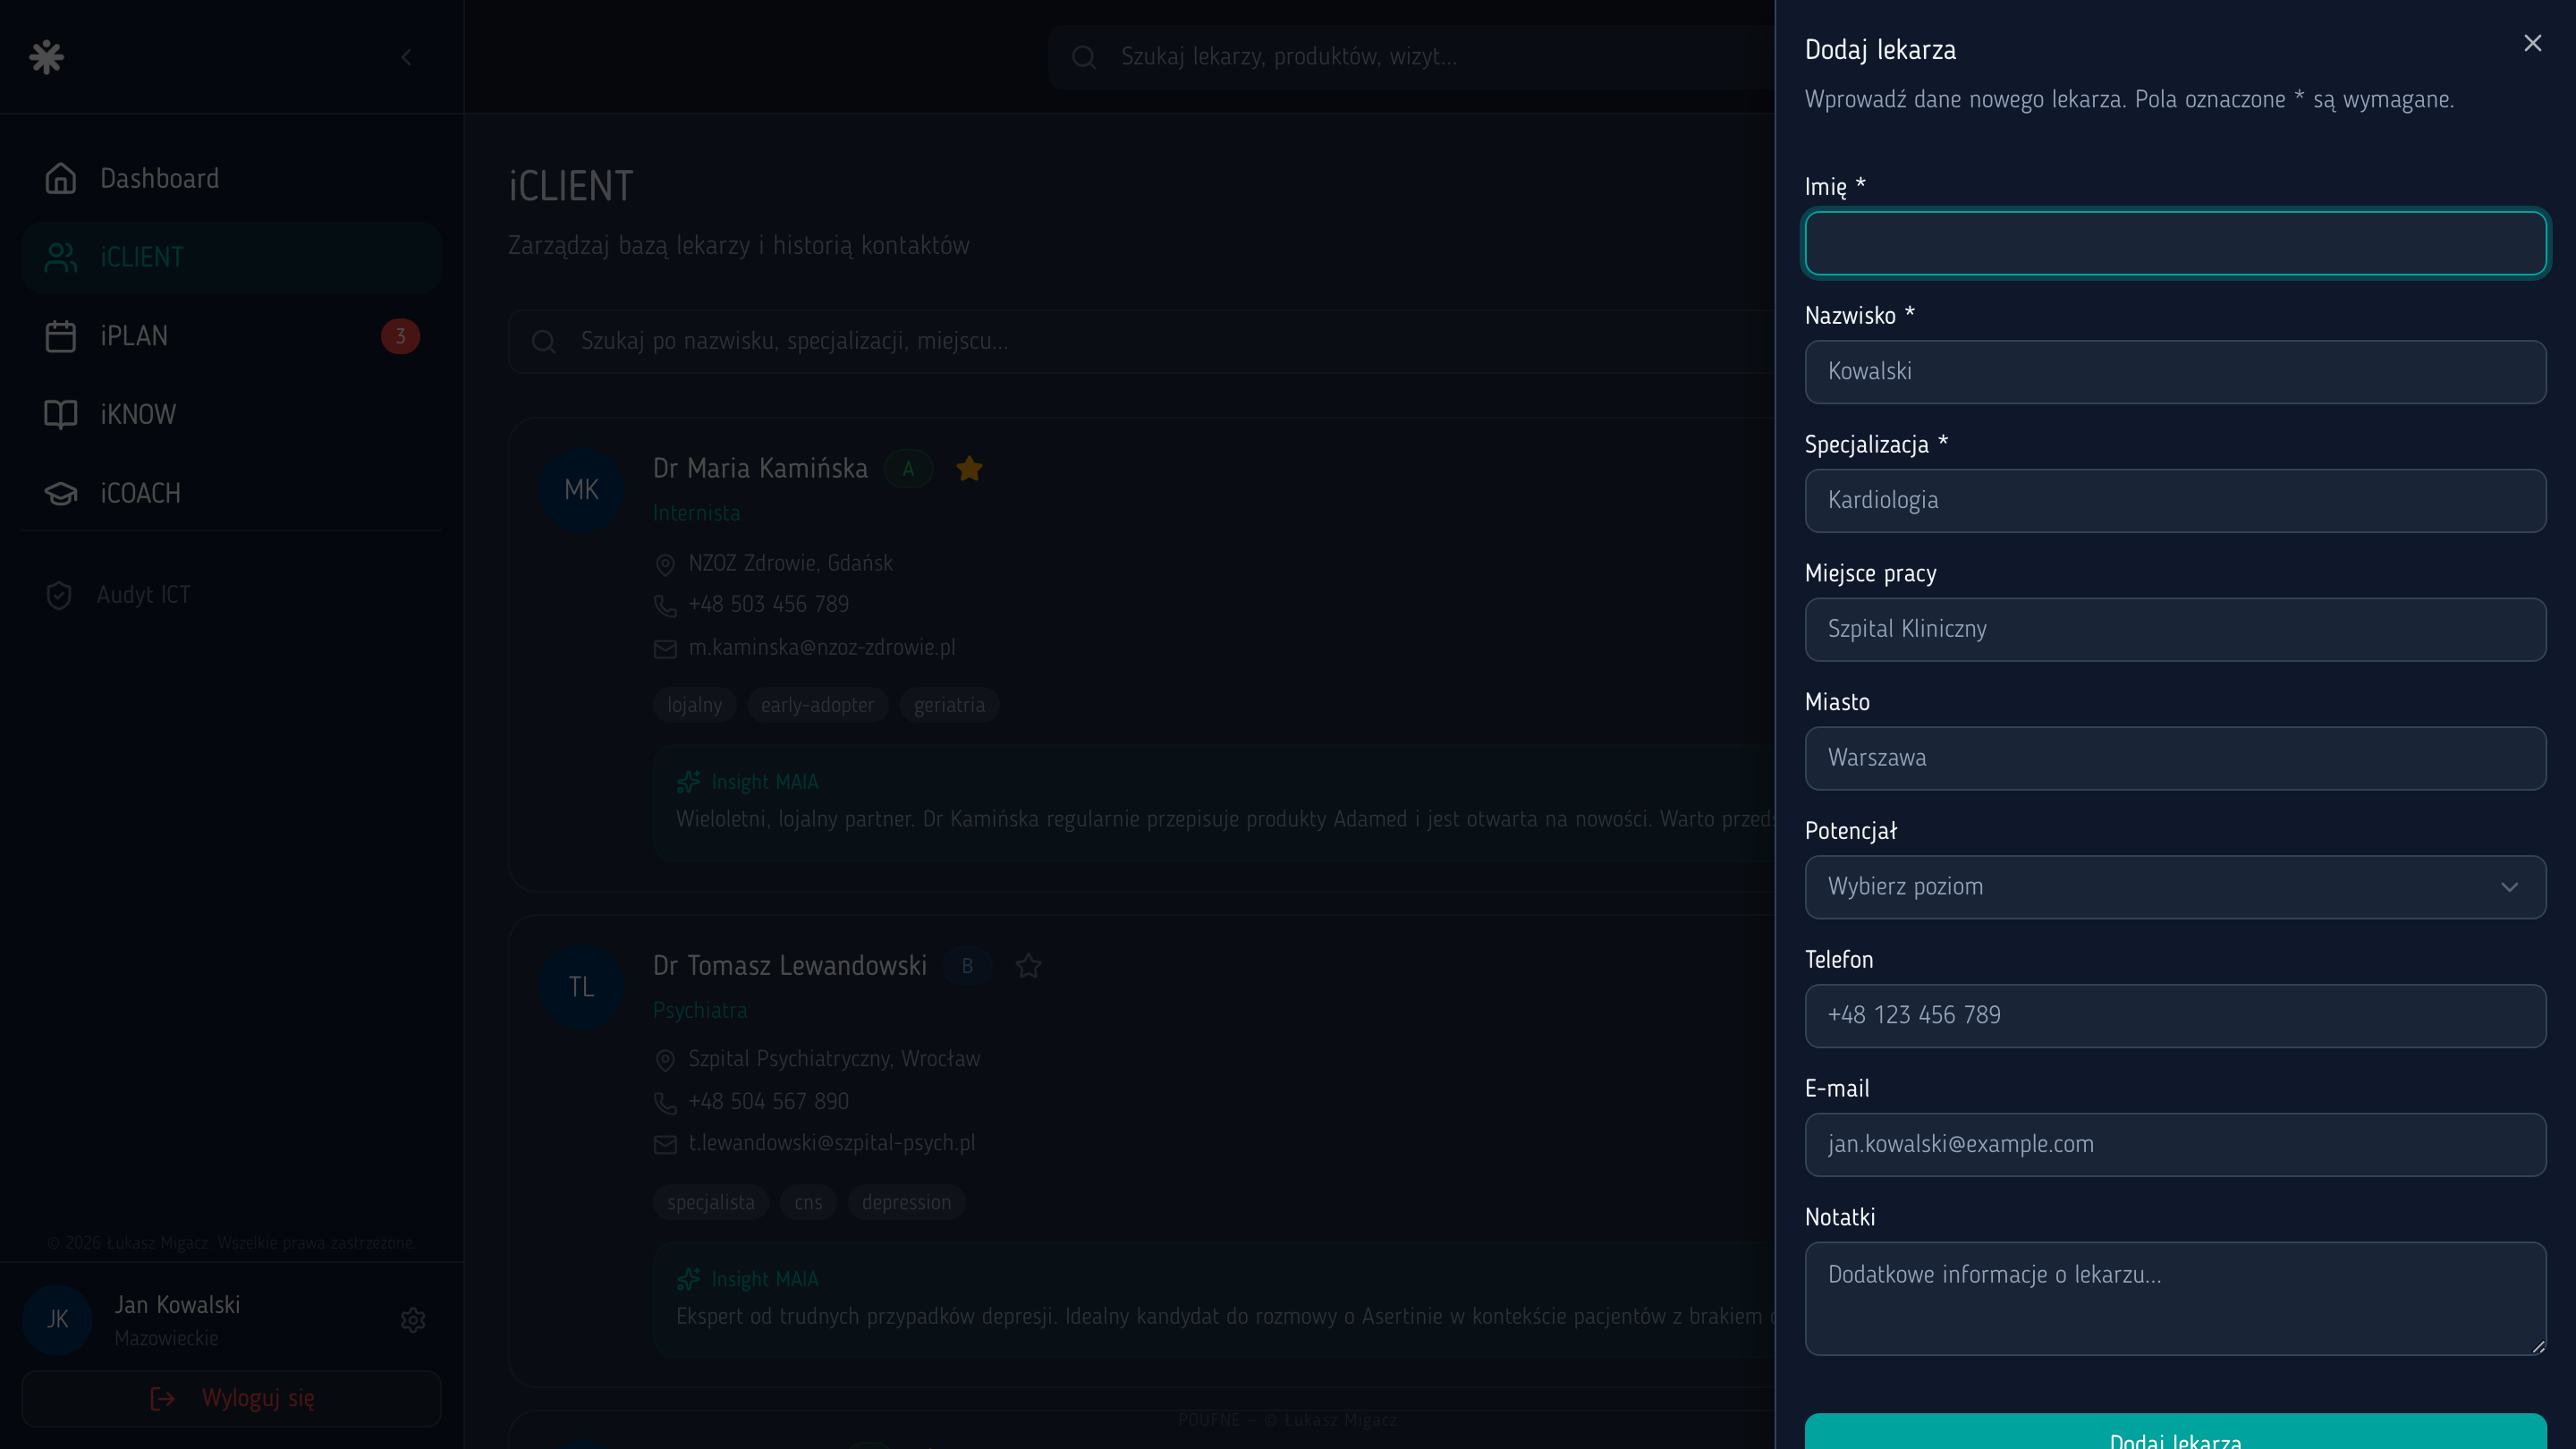This screenshot has height=1449, width=2576.
Task: Open the Potencjał level dropdown
Action: click(2175, 887)
